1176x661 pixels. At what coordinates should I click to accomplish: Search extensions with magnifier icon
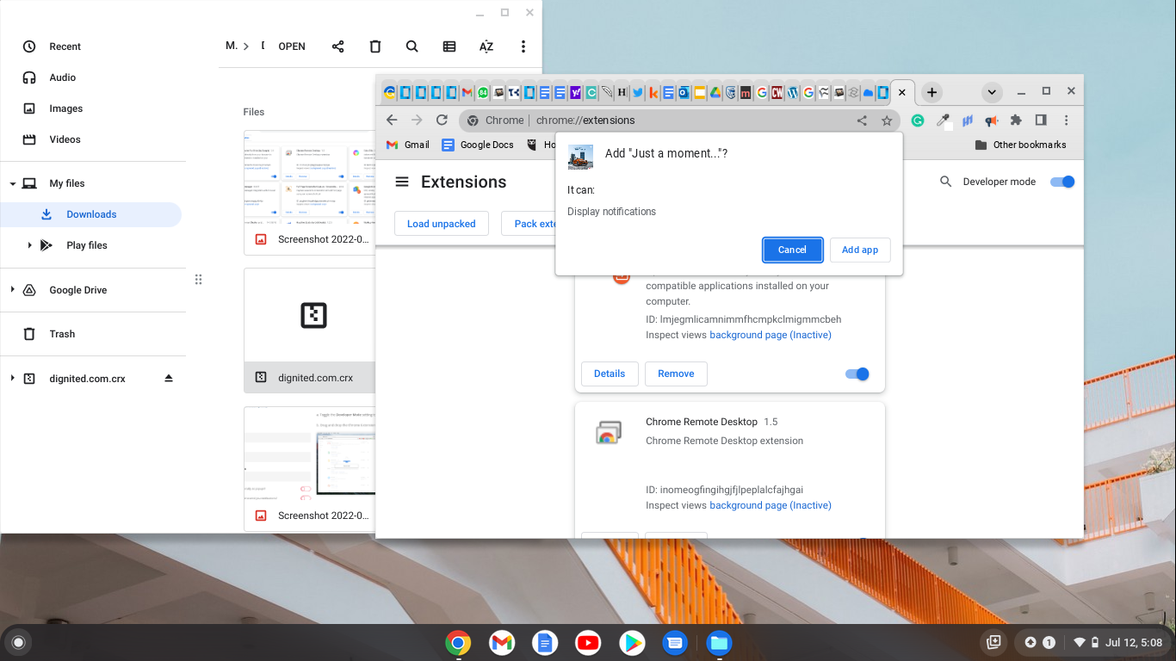tap(945, 182)
